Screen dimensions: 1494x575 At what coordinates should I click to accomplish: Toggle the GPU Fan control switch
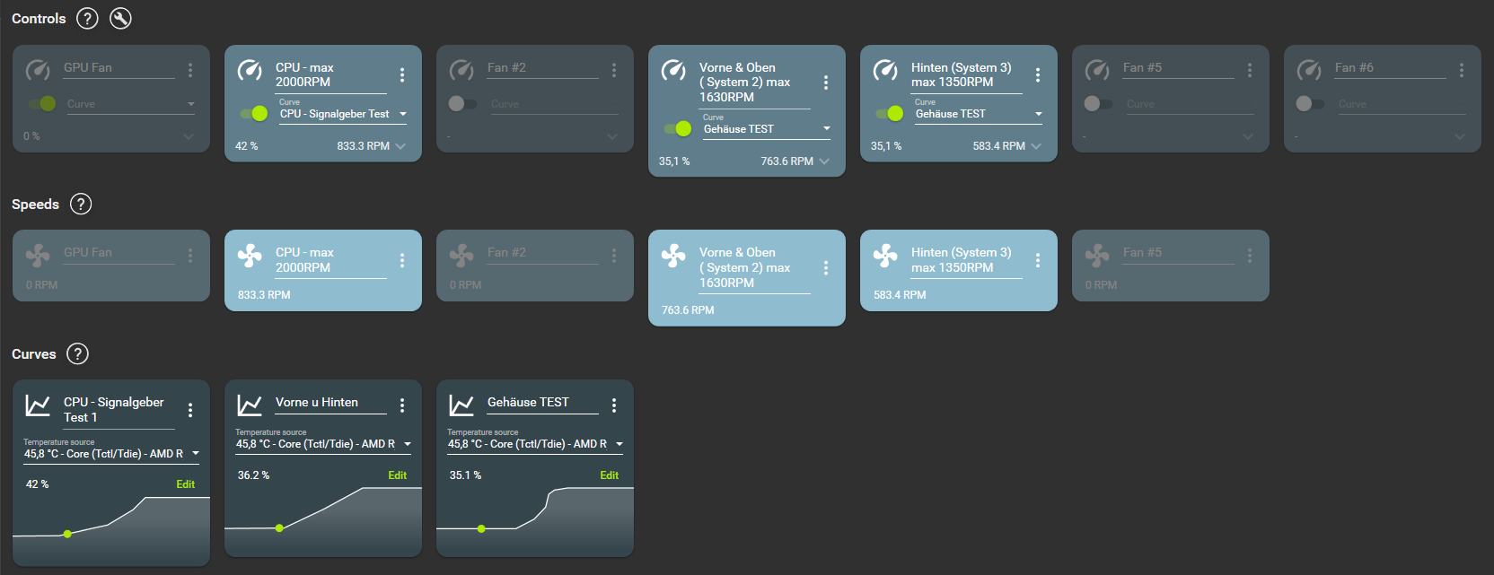coord(41,104)
